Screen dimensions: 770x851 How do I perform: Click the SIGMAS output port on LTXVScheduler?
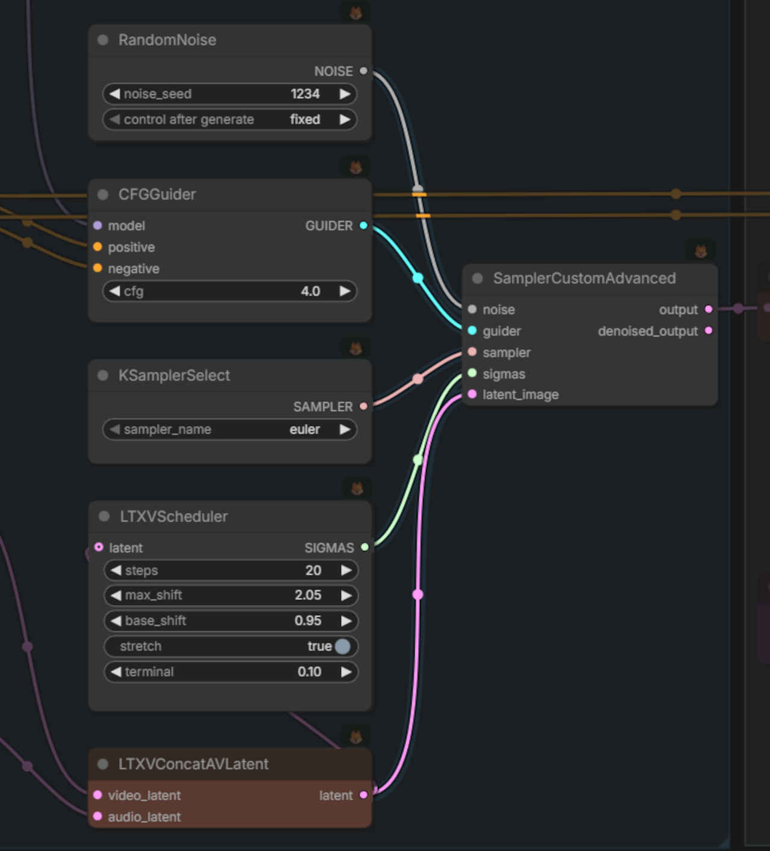click(x=365, y=547)
